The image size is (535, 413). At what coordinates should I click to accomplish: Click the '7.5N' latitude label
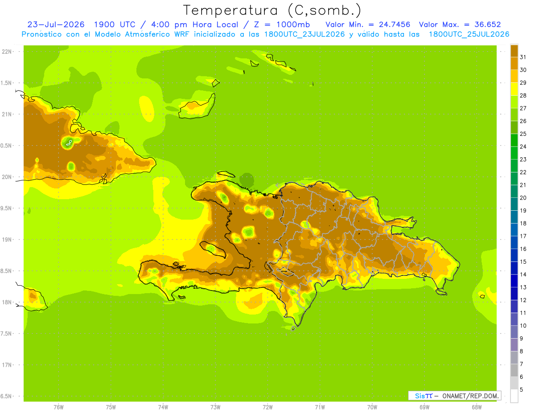tap(7, 334)
